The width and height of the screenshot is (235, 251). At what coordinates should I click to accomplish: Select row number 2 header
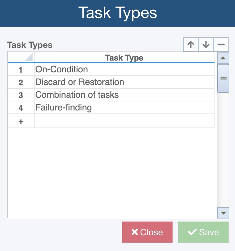pyautogui.click(x=21, y=83)
